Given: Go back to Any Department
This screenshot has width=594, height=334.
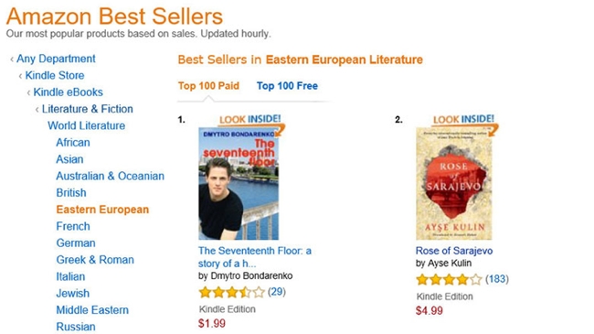Looking at the screenshot, I should click(x=56, y=59).
